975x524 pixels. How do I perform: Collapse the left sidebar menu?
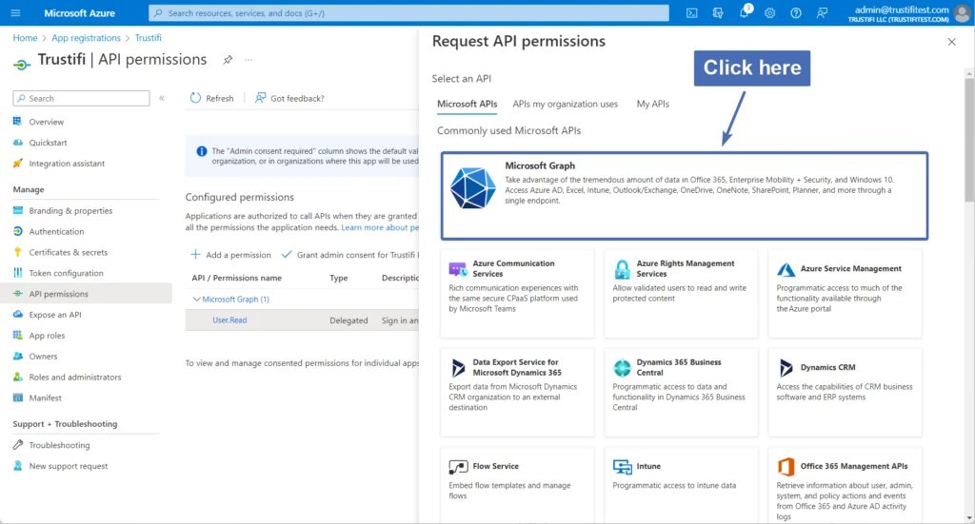coord(162,98)
